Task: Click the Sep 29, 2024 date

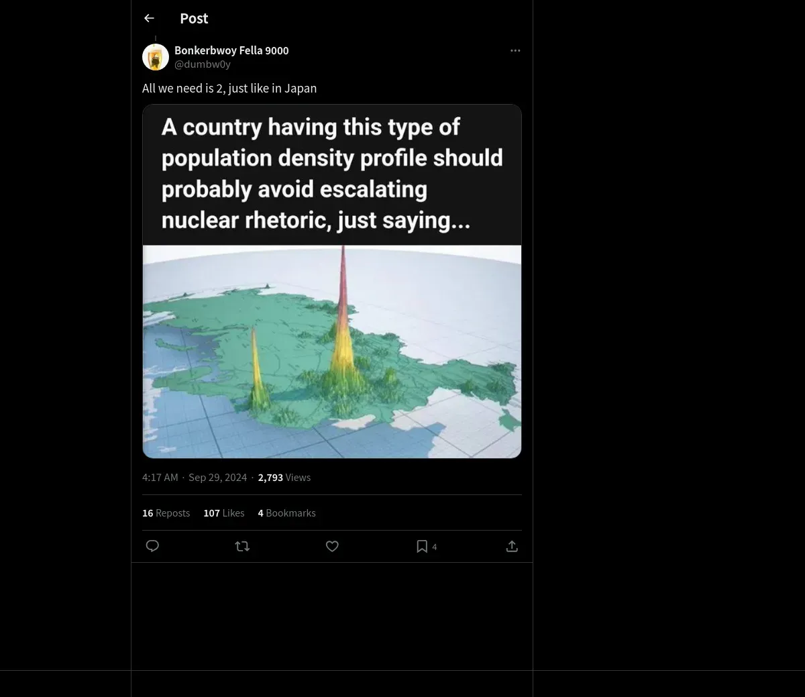Action: (x=217, y=478)
